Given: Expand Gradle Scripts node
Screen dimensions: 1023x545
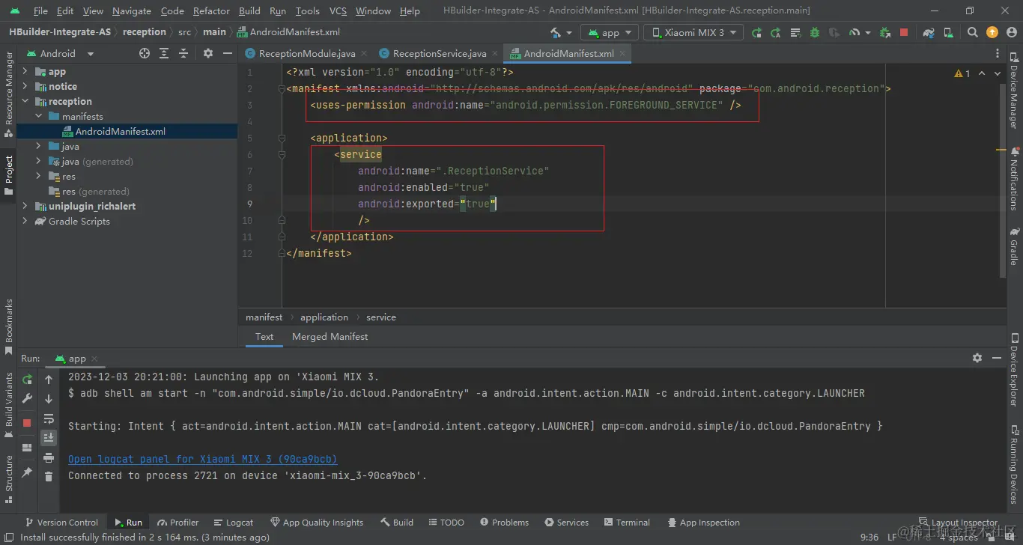Looking at the screenshot, I should 25,222.
